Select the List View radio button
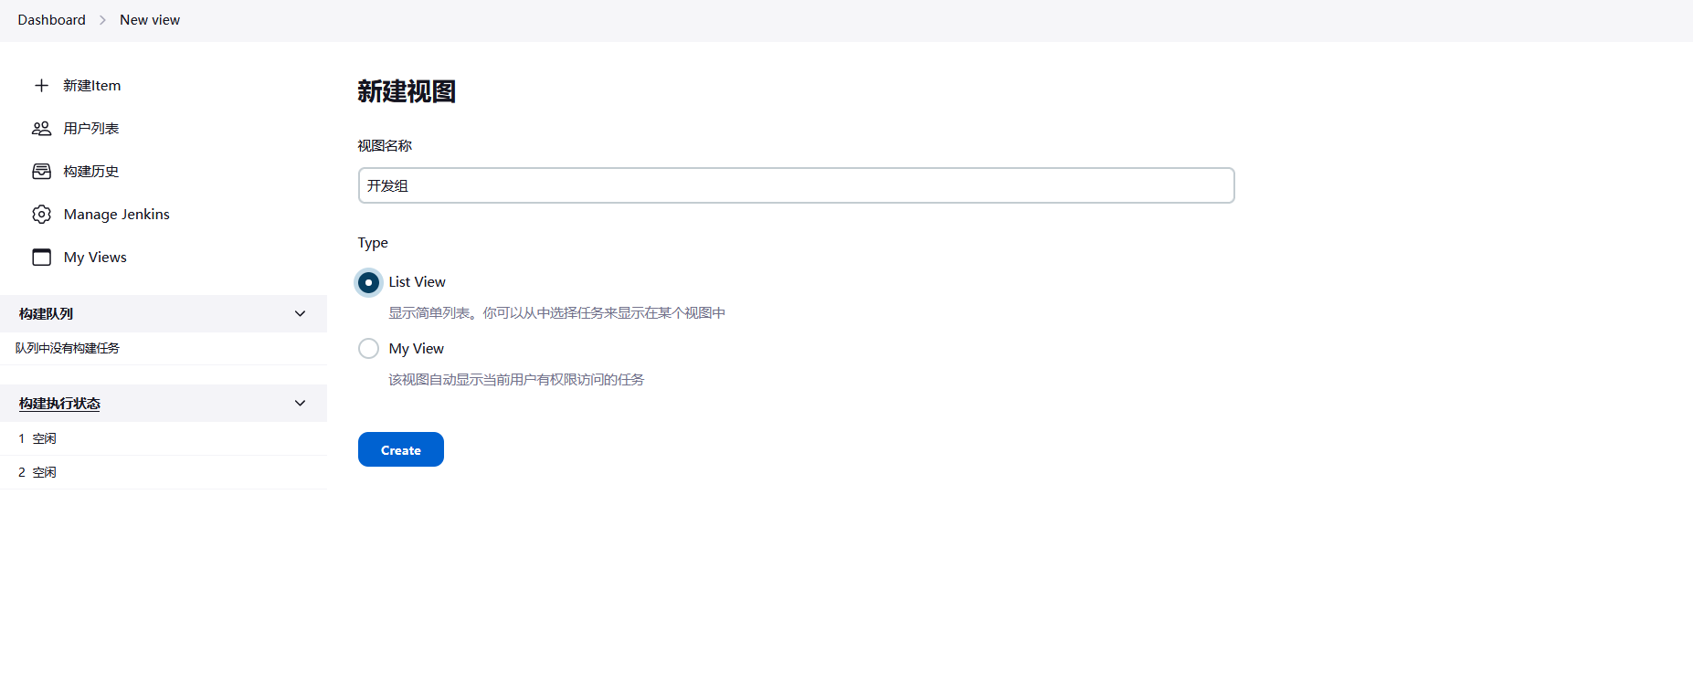Screen dimensions: 1693x674 [x=368, y=282]
